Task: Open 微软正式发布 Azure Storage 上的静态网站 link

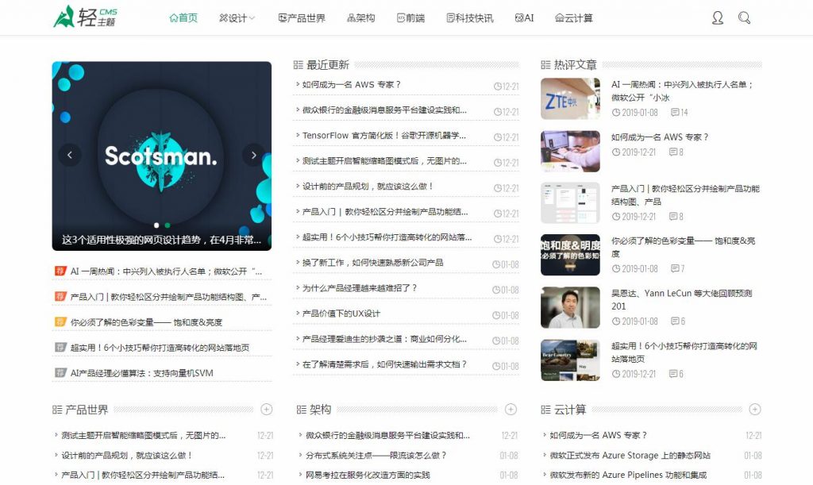Action: (630, 456)
